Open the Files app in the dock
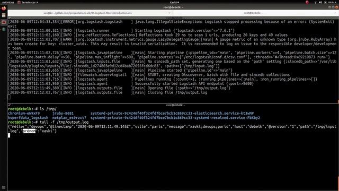The height and width of the screenshot is (191, 339). [x=4, y=15]
